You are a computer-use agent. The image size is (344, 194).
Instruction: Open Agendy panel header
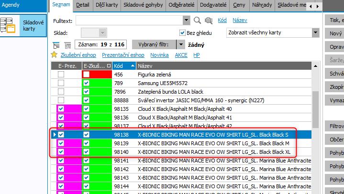point(23,5)
